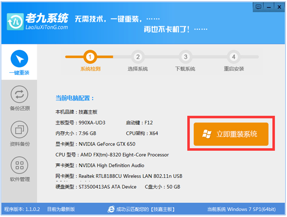Image resolution: width=287 pixels, height=217 pixels.
Task: Select step 4 重启安装
Action: pos(233,57)
